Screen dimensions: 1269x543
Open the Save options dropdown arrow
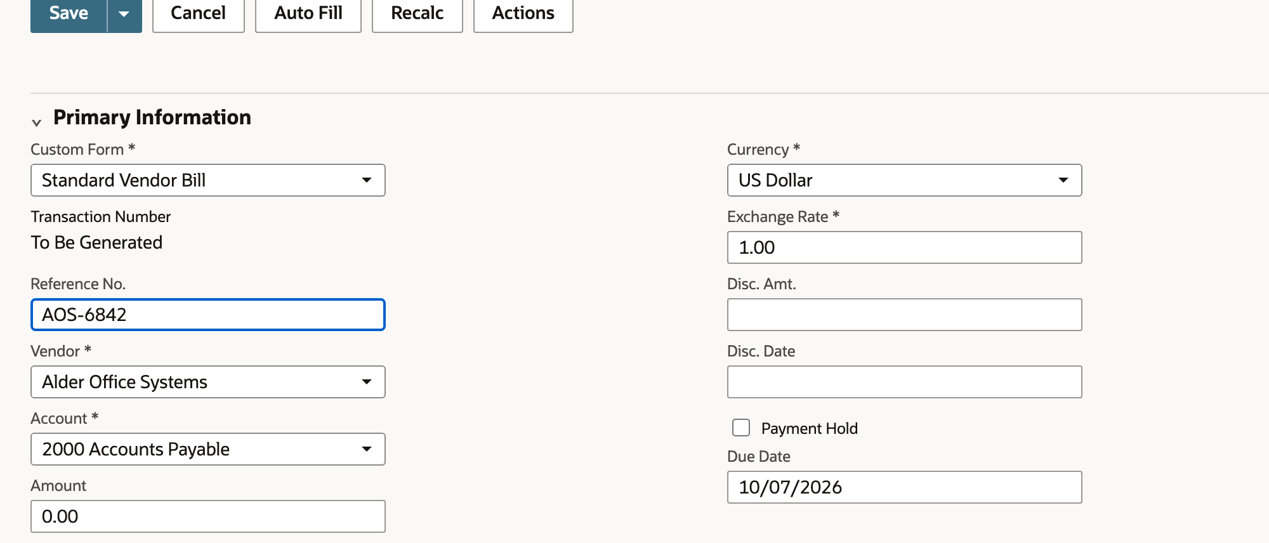click(124, 14)
